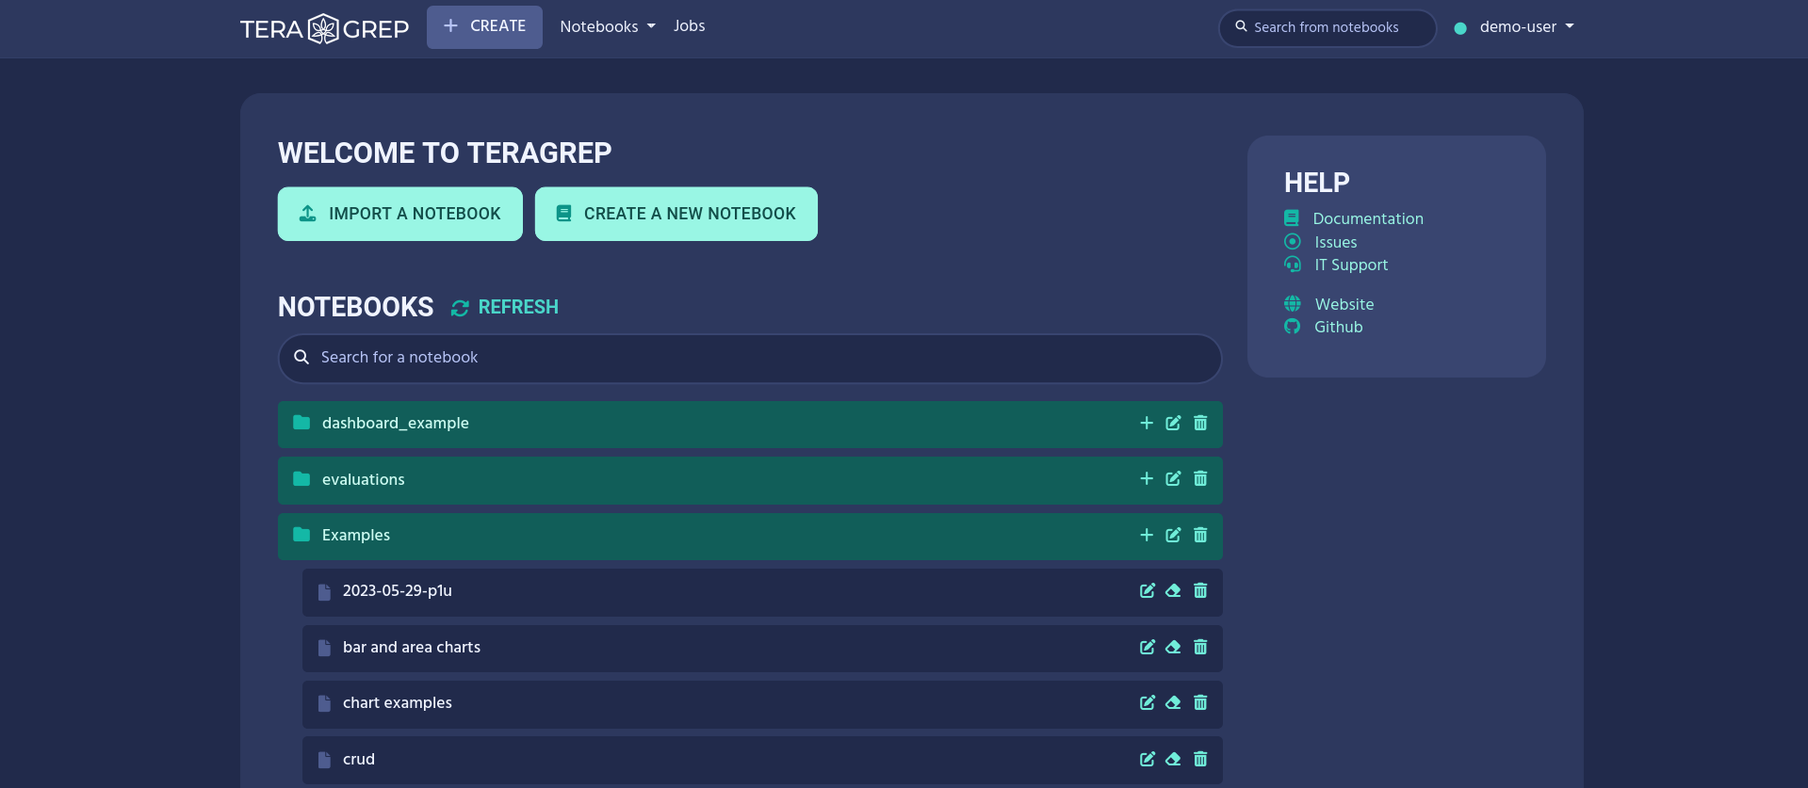Open the demo-user account dropdown
Screen dimensions: 1808x788
pos(1526,26)
